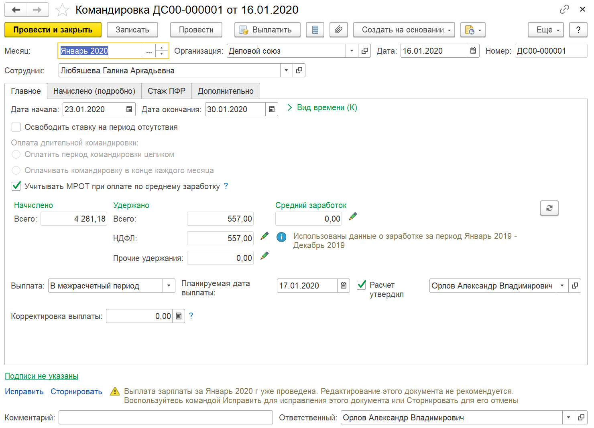Click the Исправить link
This screenshot has height=428, width=594.
tap(24, 392)
